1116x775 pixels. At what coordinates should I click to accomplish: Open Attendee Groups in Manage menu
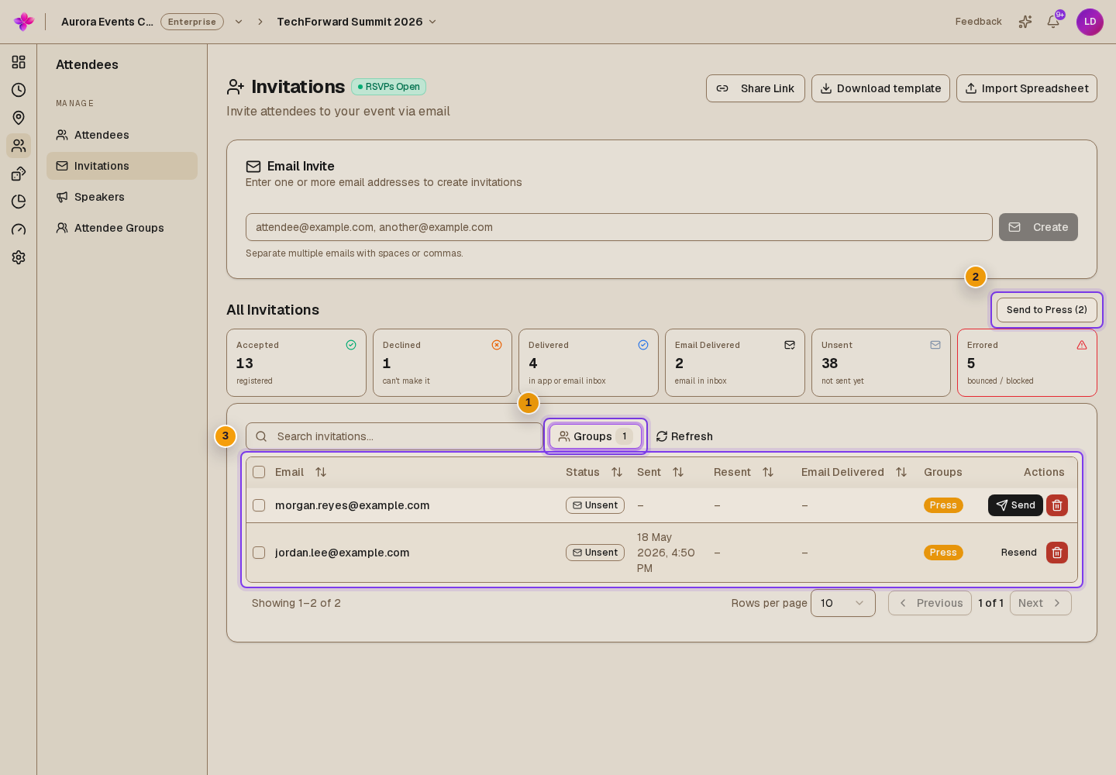pos(122,228)
